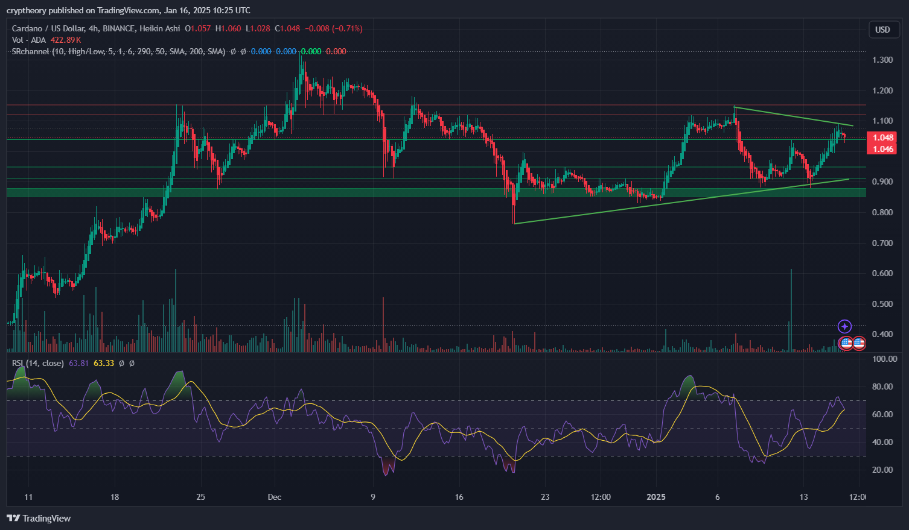Click the 25 date label on time axis
Image resolution: width=909 pixels, height=530 pixels.
(x=200, y=497)
